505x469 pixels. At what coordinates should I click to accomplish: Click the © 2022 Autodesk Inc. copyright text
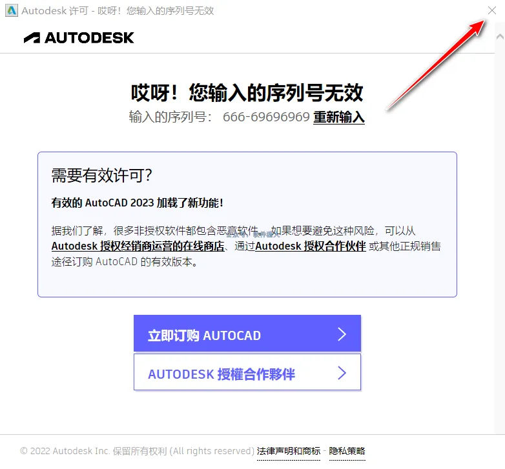[137, 451]
